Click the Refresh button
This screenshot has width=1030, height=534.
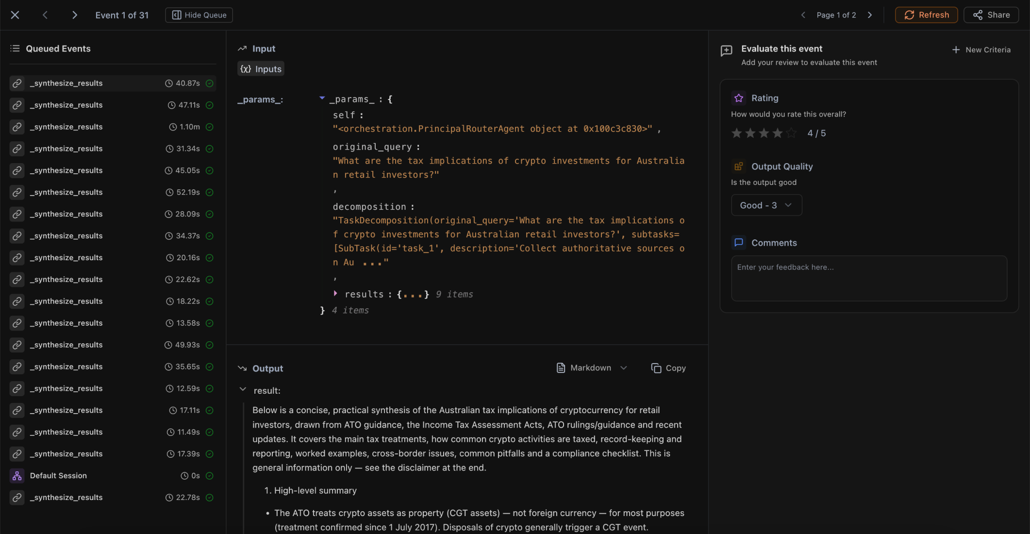pos(926,15)
